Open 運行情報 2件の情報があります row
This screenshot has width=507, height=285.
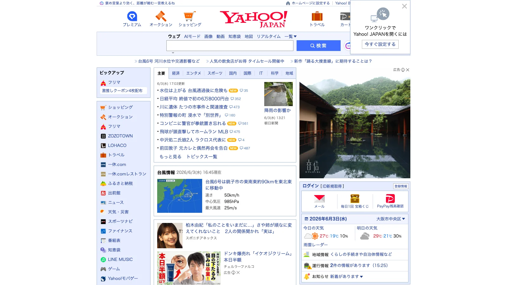pyautogui.click(x=355, y=266)
